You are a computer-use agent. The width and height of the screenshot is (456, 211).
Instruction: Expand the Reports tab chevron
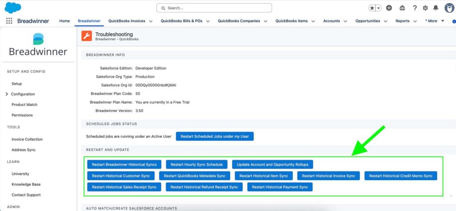(x=415, y=21)
